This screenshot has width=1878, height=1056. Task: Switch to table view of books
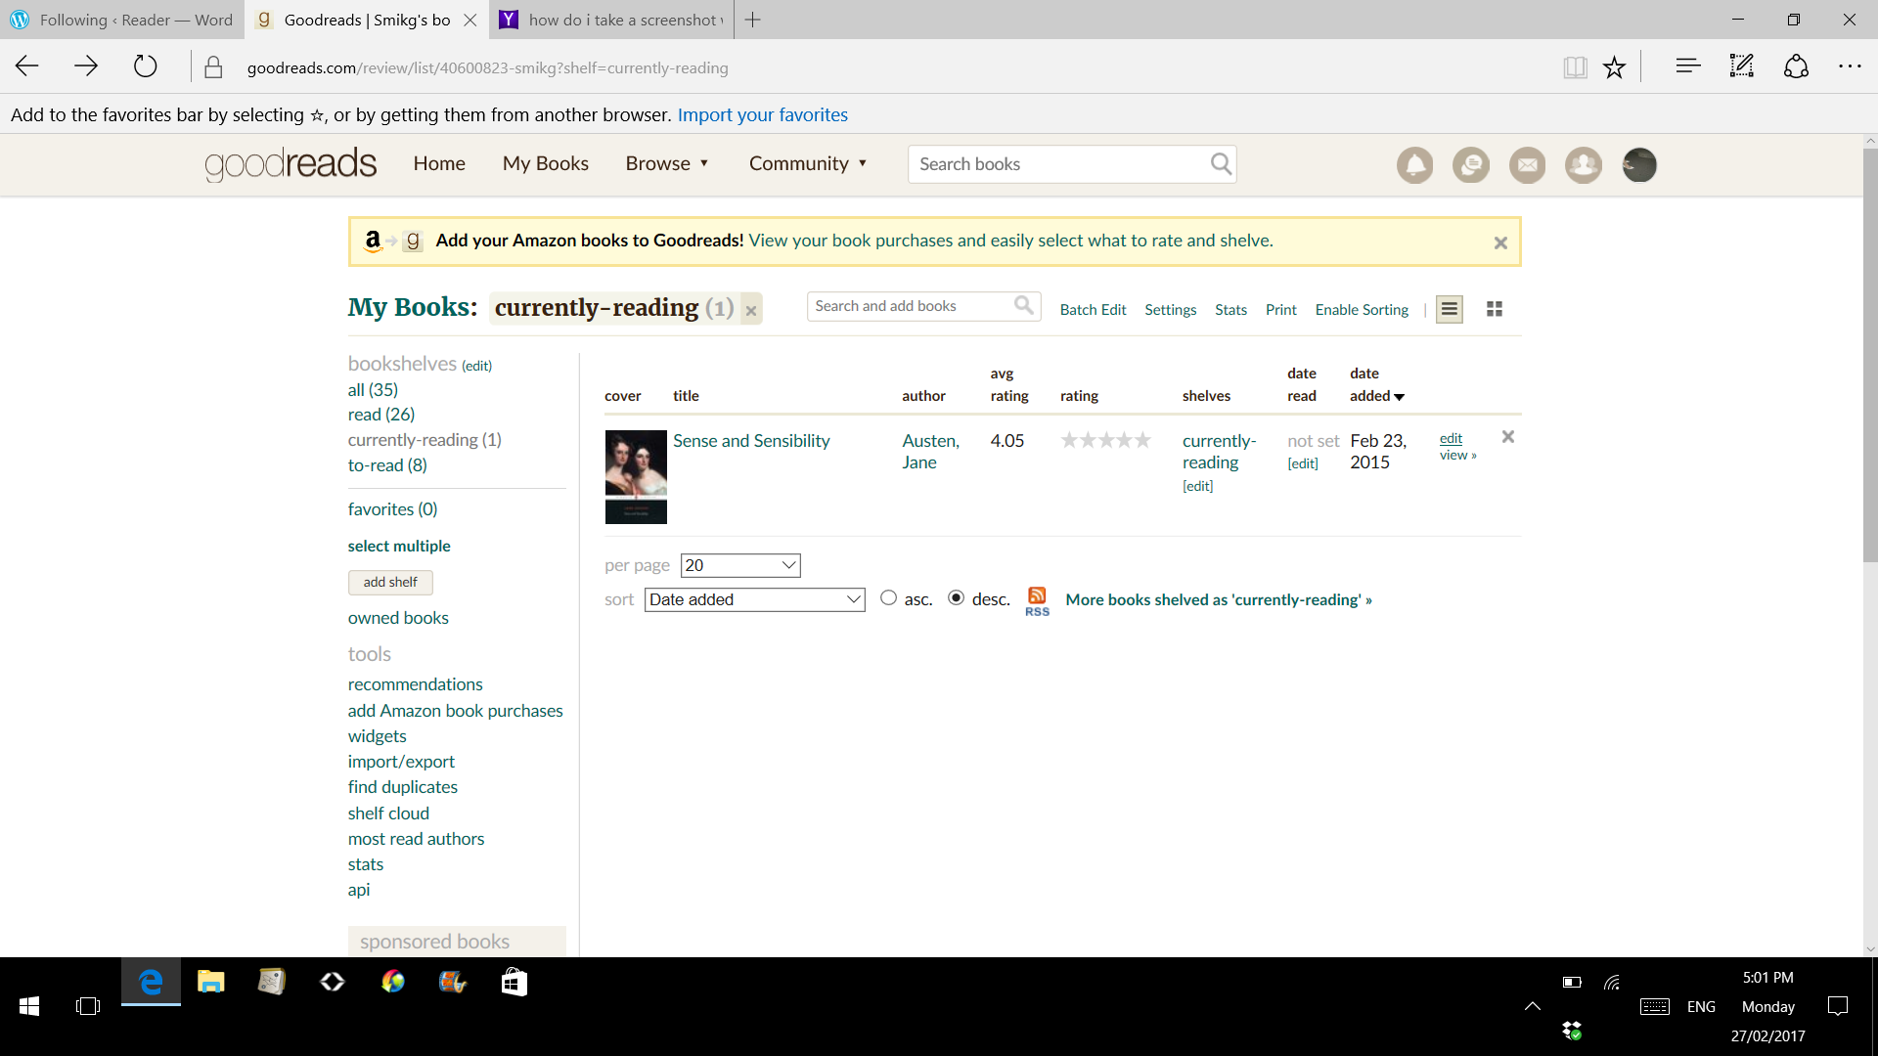coord(1494,308)
